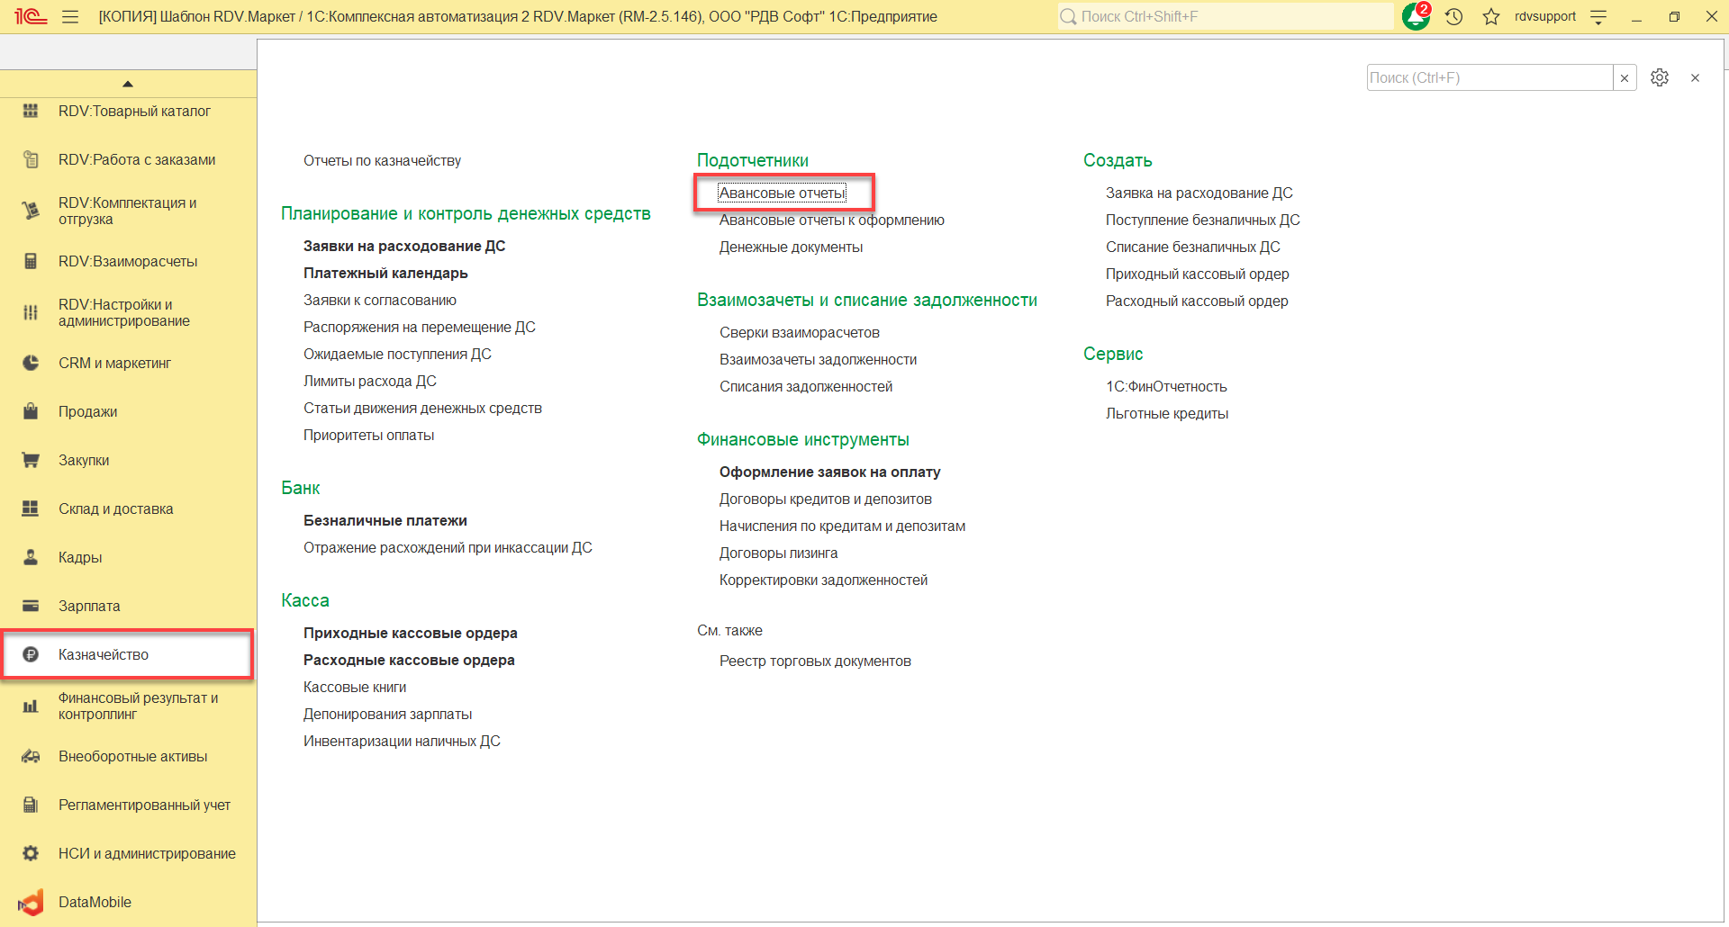The image size is (1729, 927).
Task: Open Приходные кассовые ордера list
Action: coord(411,633)
